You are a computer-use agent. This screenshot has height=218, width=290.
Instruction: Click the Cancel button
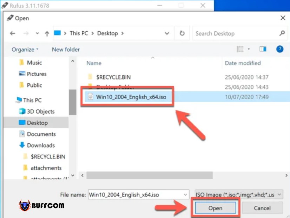tap(262, 208)
